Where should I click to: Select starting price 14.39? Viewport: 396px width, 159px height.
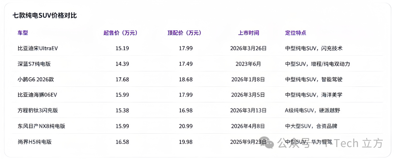click(122, 64)
